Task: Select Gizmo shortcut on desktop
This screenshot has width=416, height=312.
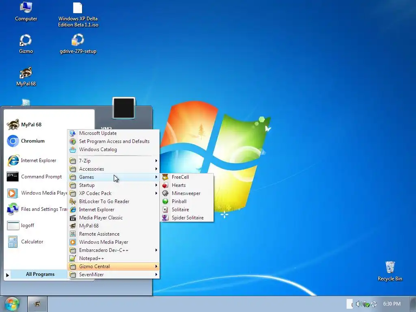Action: pyautogui.click(x=26, y=44)
